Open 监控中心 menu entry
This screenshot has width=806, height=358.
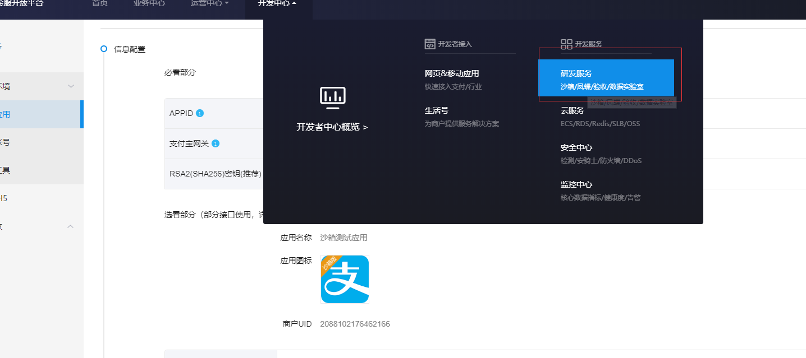click(576, 184)
